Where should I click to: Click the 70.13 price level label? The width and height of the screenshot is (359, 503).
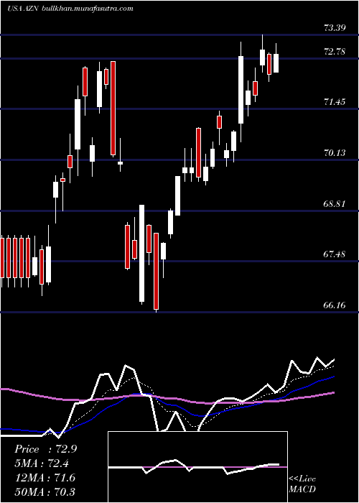click(335, 153)
